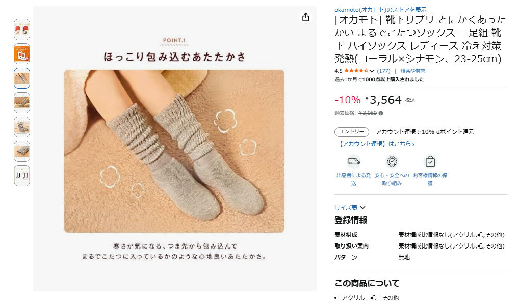
Task: Open the アカウント連携 はこちら link
Action: pos(376,144)
